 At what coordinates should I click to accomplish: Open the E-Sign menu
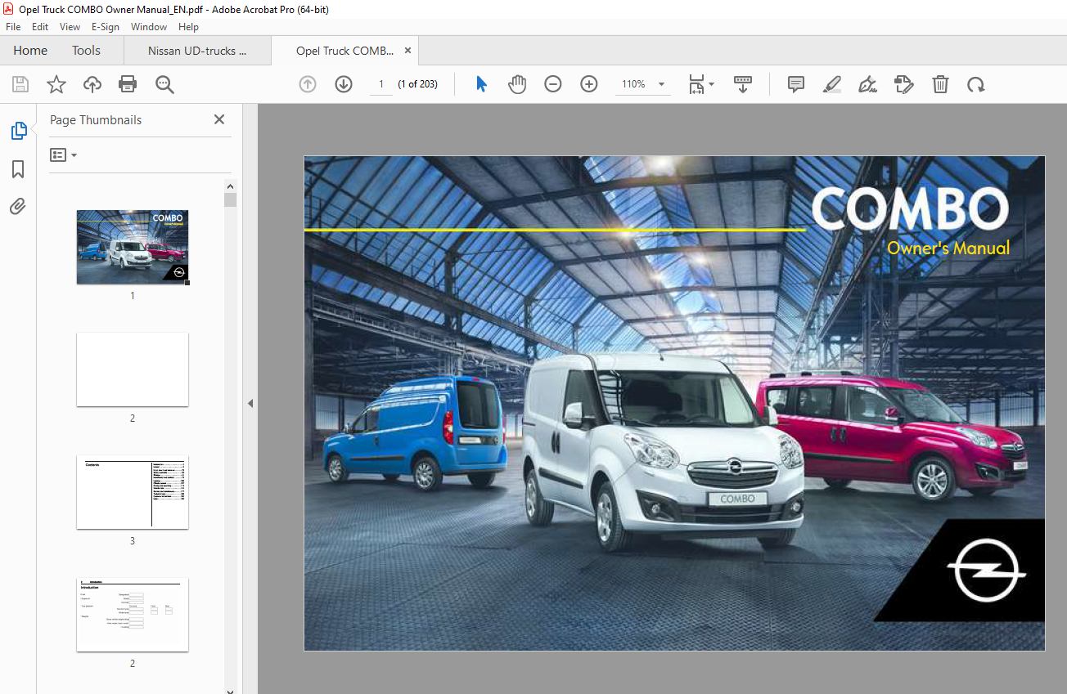(x=106, y=27)
